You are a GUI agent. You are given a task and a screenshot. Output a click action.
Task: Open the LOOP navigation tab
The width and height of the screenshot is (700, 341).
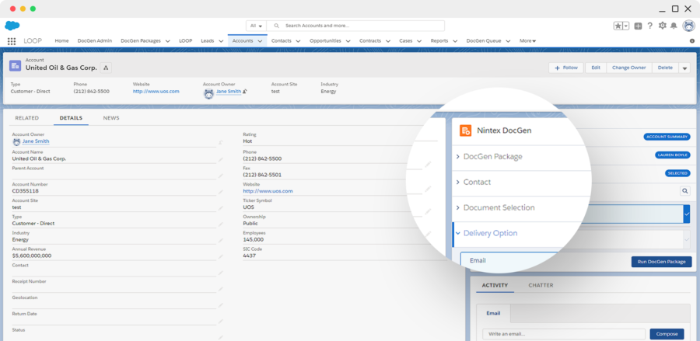[186, 41]
